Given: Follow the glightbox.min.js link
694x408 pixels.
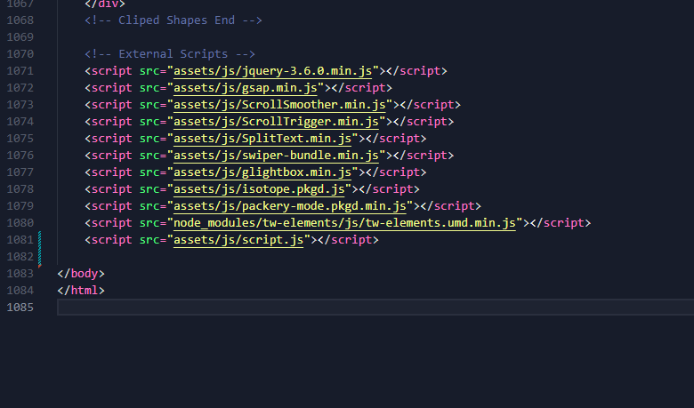Looking at the screenshot, I should click(x=262, y=172).
